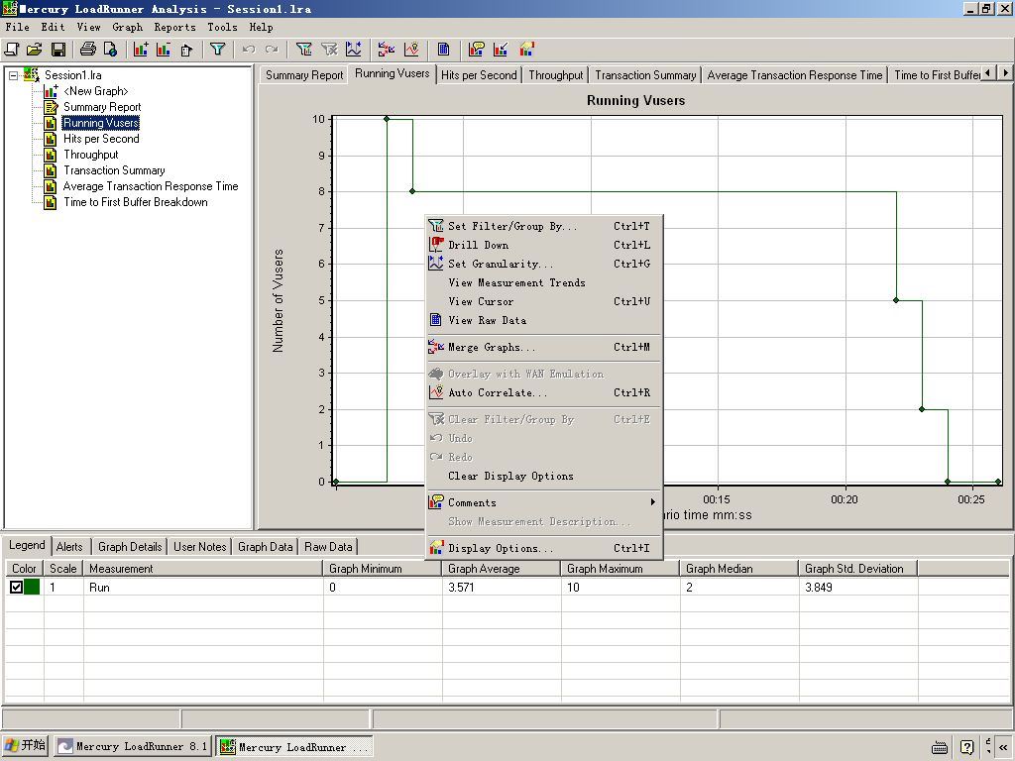Image resolution: width=1015 pixels, height=761 pixels.
Task: Add a new graph via toolbar icon
Action: [x=141, y=50]
